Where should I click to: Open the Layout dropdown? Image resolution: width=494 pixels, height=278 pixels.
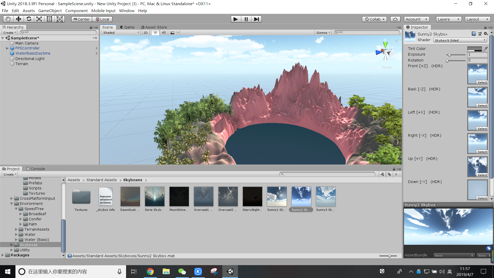478,19
